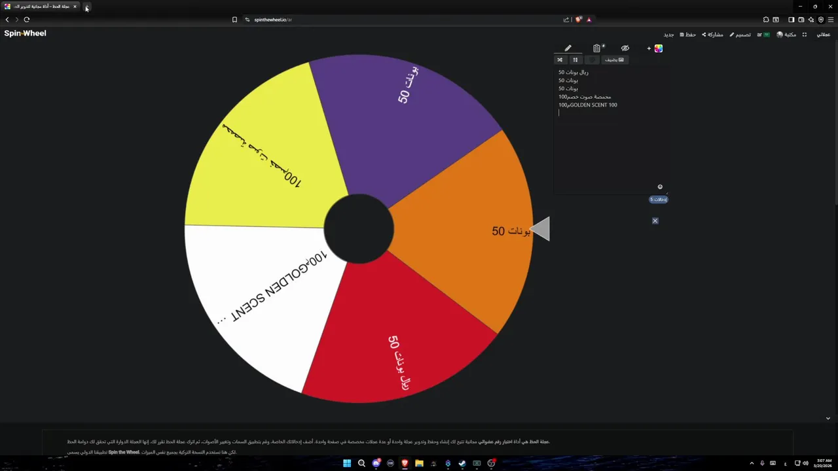
Task: Select the first entry 'ريال بونات 50'
Action: coord(574,73)
